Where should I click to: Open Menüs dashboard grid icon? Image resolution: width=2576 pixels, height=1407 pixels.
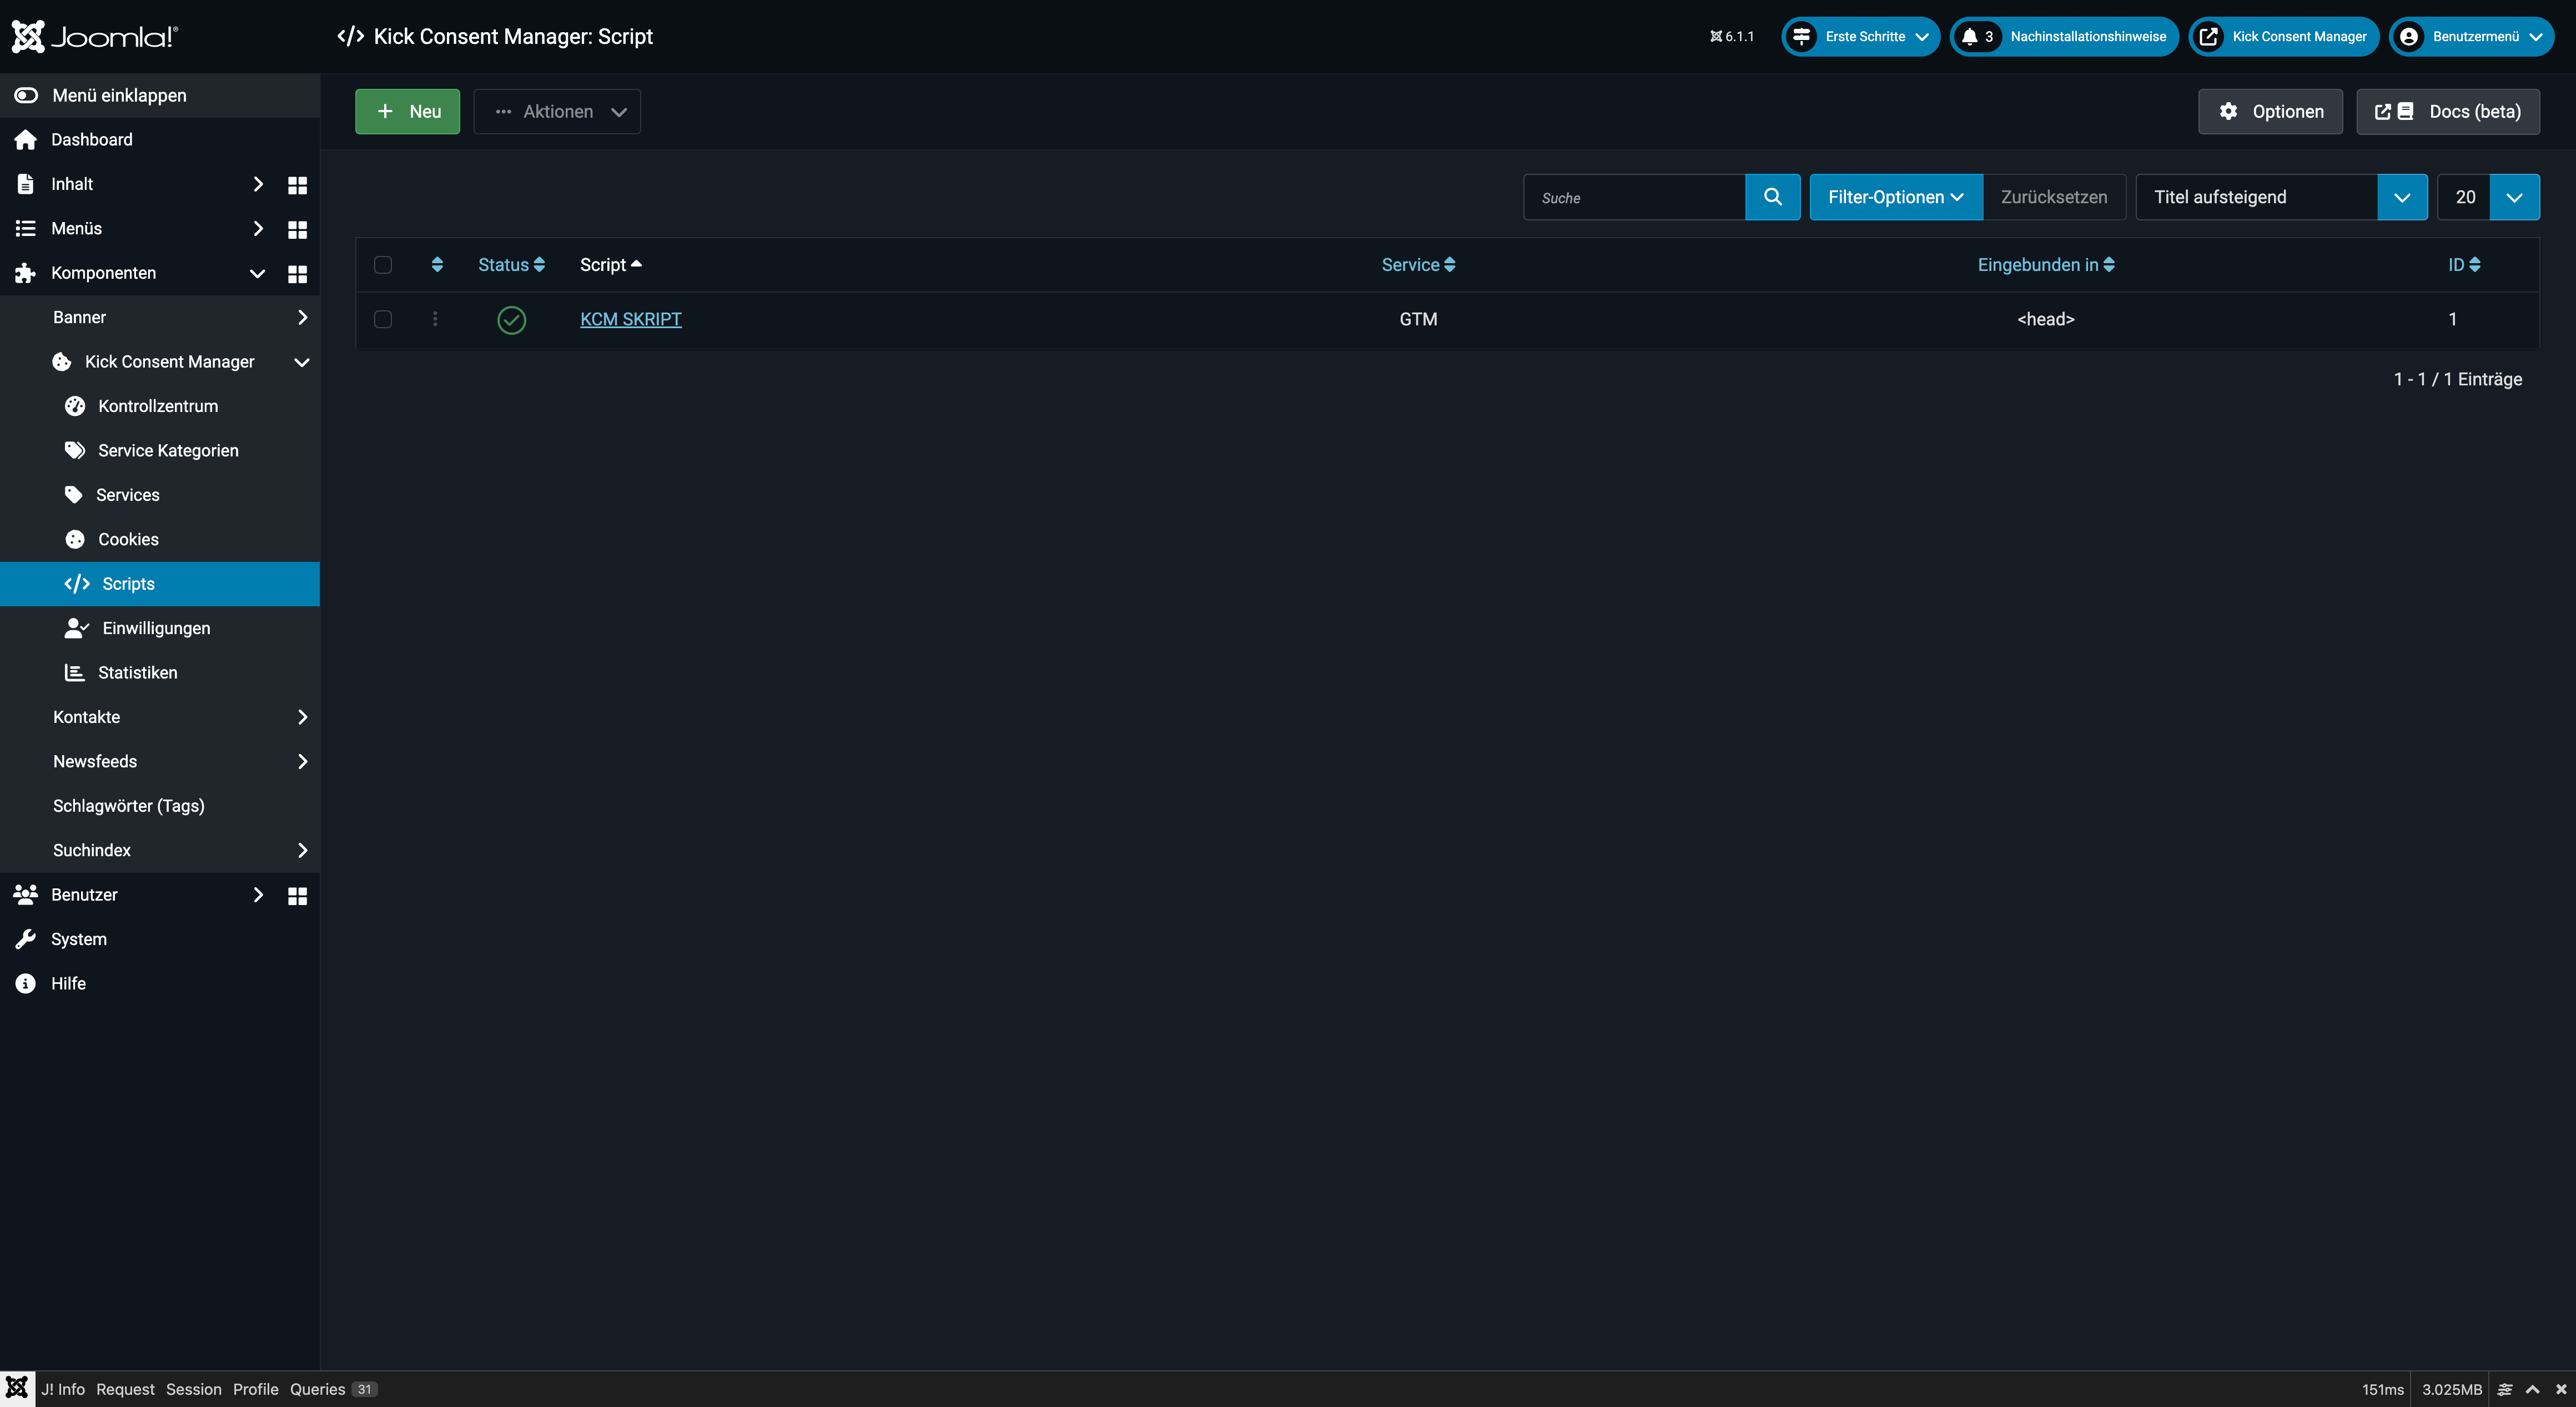coord(297,229)
